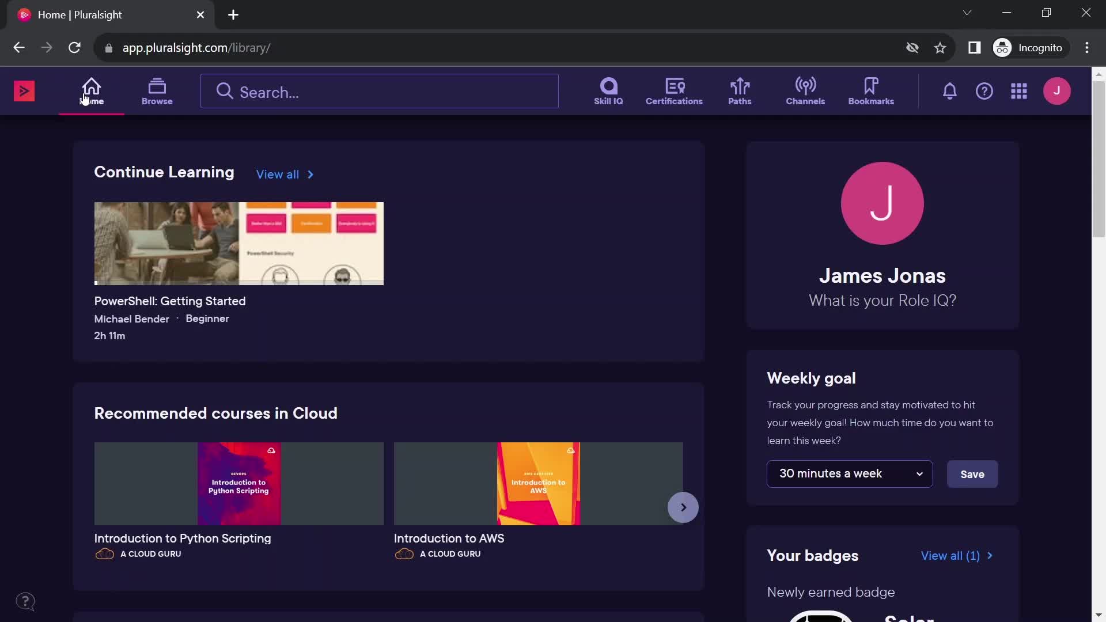View saved Bookmarks collection
The width and height of the screenshot is (1106, 622).
(870, 90)
